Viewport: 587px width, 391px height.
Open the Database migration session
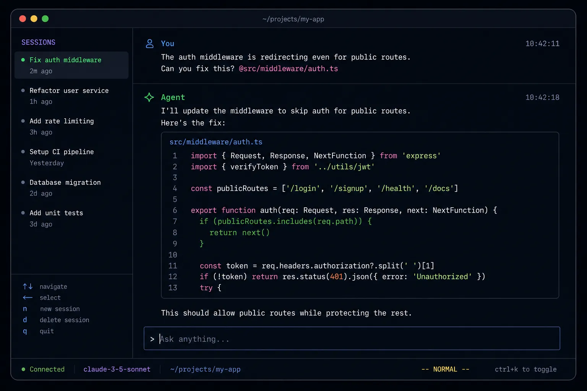(x=71, y=188)
